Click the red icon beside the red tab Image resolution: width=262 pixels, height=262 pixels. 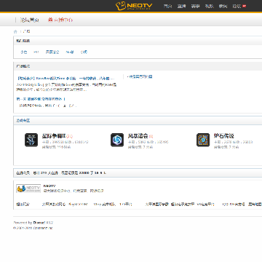[x=50, y=20]
